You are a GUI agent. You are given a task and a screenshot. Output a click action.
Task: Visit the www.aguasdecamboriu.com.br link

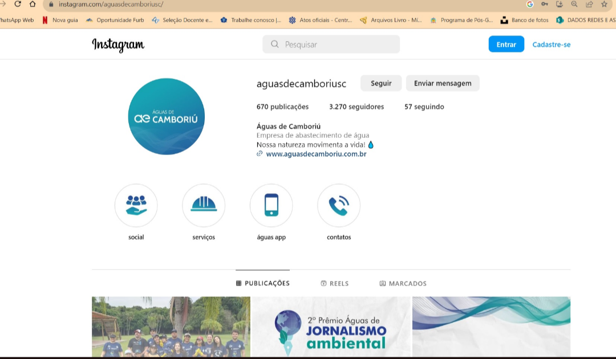coord(316,154)
